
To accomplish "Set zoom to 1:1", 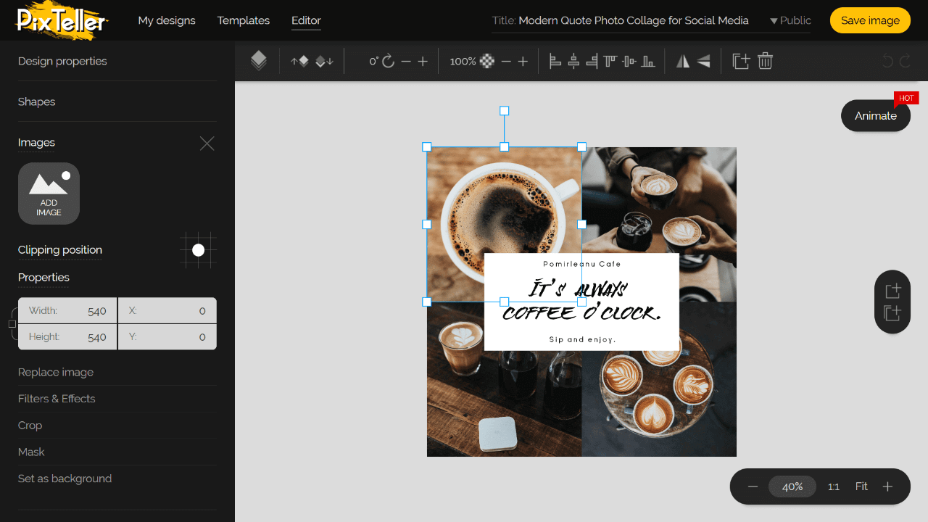I will click(x=834, y=486).
